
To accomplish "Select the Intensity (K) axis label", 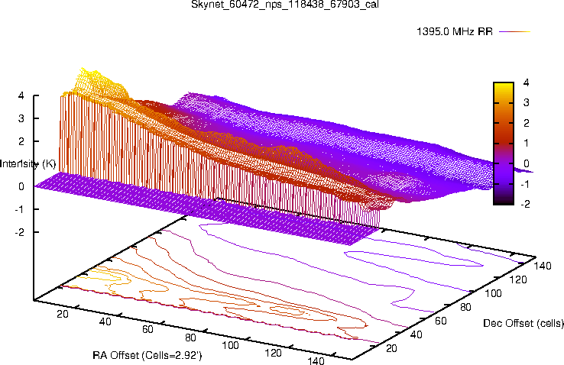I will tap(28, 164).
